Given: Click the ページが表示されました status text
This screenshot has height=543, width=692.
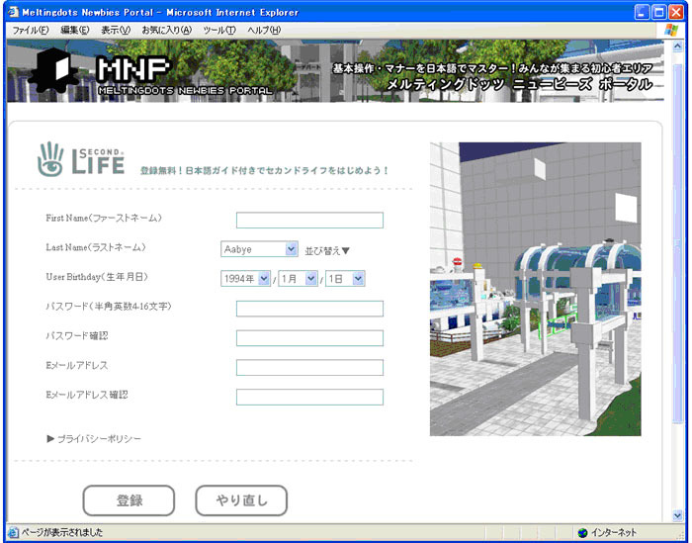Looking at the screenshot, I should pyautogui.click(x=61, y=532).
